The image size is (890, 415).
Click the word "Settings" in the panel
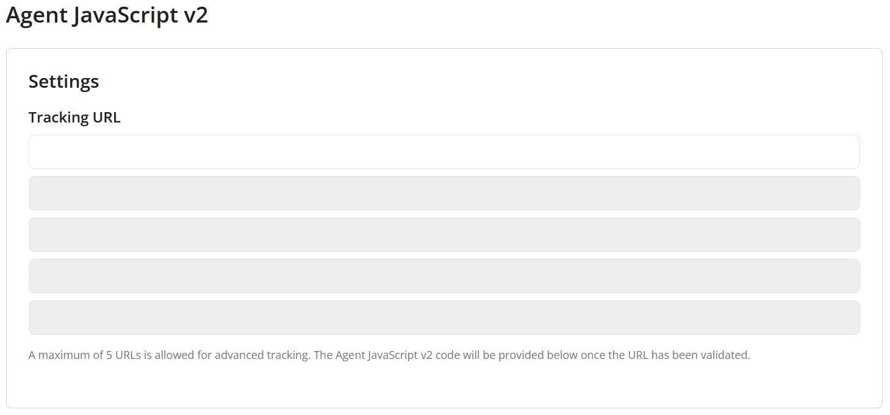64,82
